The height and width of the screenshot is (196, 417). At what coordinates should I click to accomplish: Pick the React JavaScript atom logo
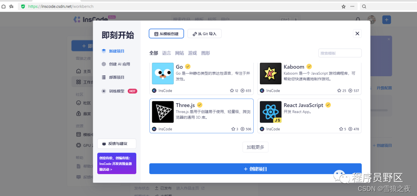click(270, 112)
